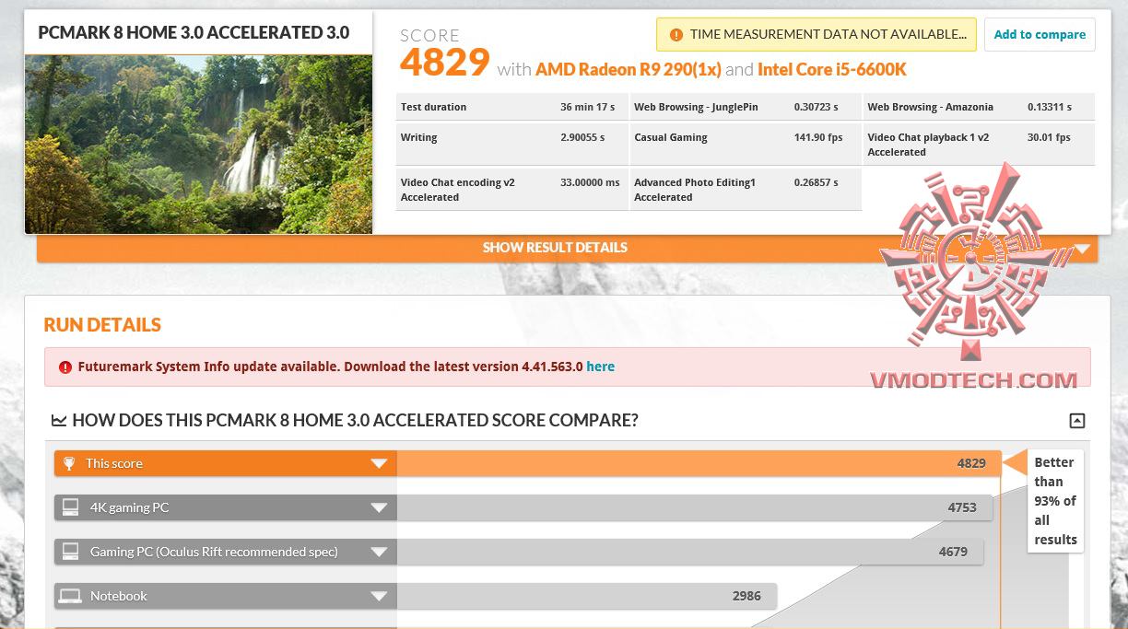The width and height of the screenshot is (1128, 629).
Task: Click monitor icon on Gaming PC Oculus Rift
Action: pos(70,552)
